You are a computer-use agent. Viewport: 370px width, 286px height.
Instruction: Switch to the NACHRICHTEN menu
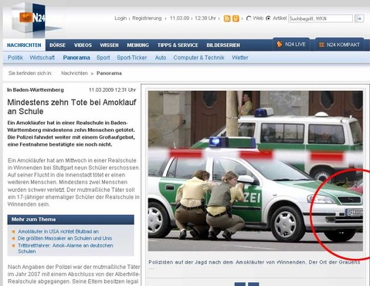click(x=24, y=45)
